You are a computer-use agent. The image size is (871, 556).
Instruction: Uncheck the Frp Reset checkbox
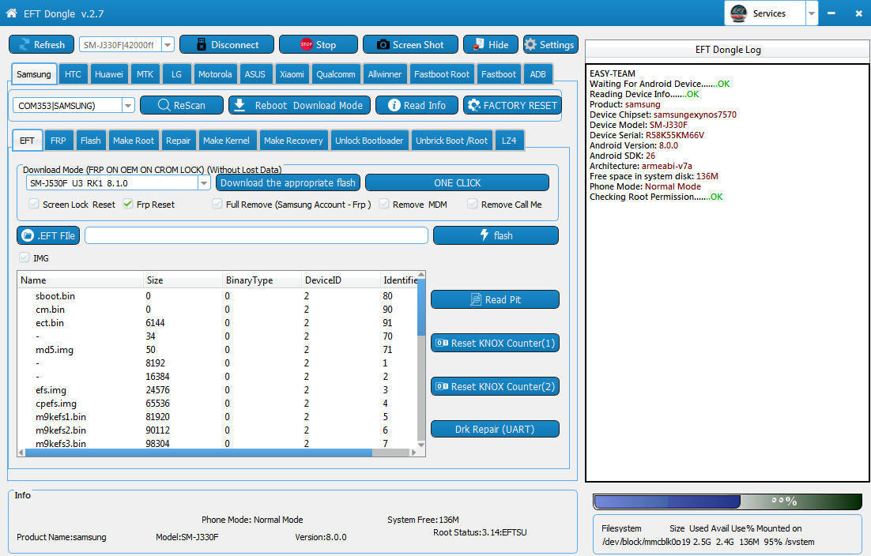128,204
